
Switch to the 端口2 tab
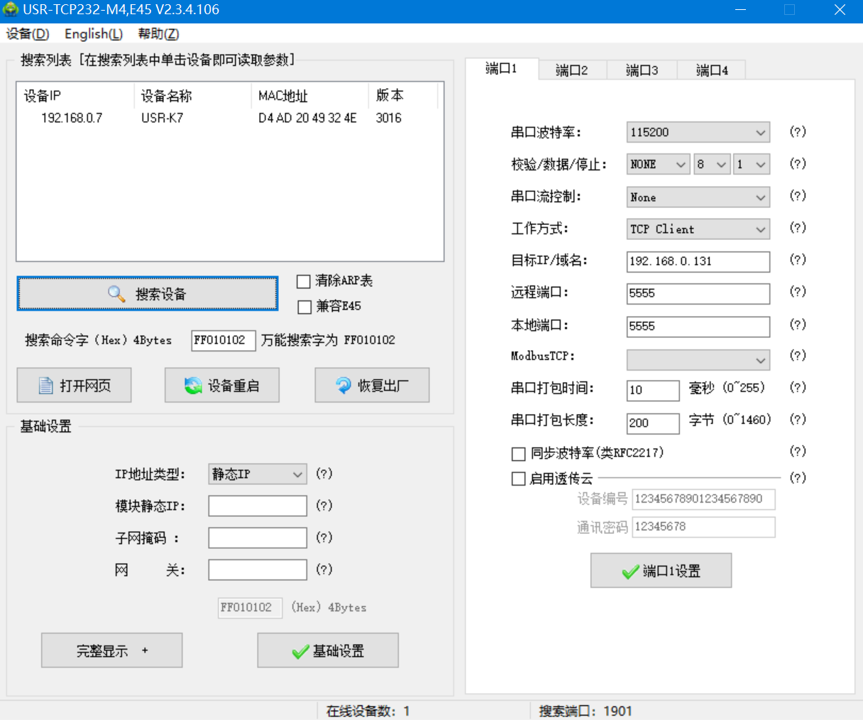[x=572, y=70]
